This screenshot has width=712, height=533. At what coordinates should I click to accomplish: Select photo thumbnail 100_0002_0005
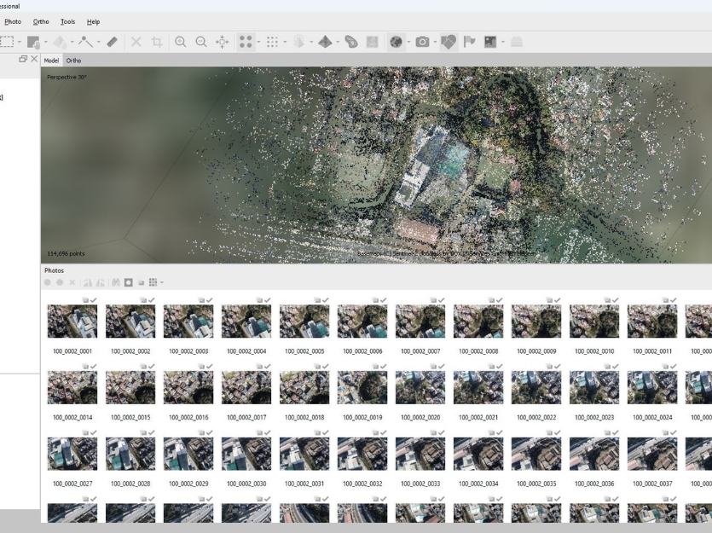304,321
